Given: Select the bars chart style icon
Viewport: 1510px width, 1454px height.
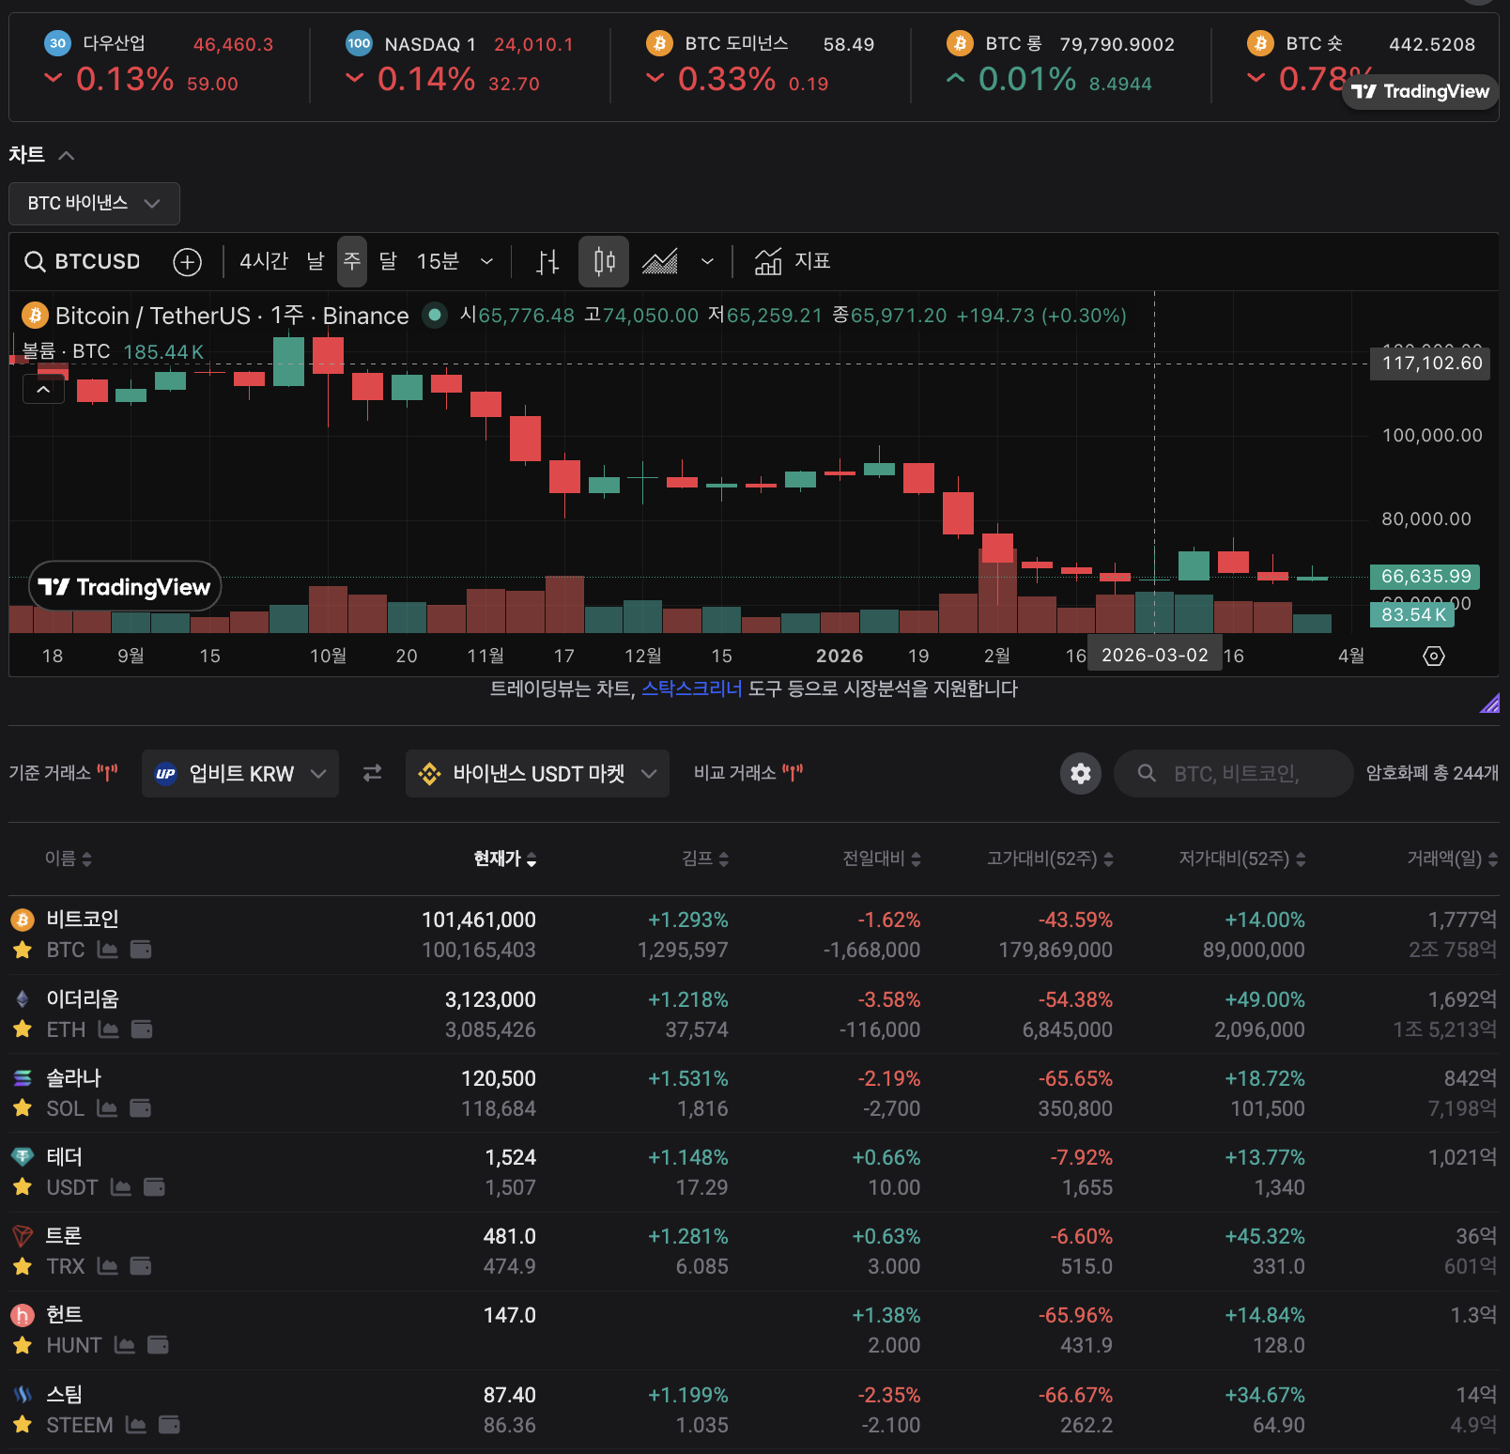Looking at the screenshot, I should 547,262.
